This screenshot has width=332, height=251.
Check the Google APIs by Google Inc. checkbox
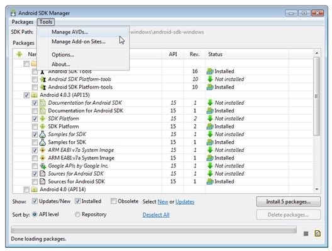point(35,166)
